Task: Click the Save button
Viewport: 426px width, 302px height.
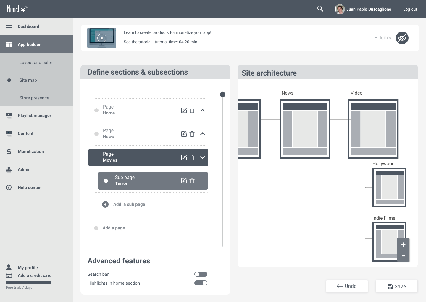Action: coord(397,286)
